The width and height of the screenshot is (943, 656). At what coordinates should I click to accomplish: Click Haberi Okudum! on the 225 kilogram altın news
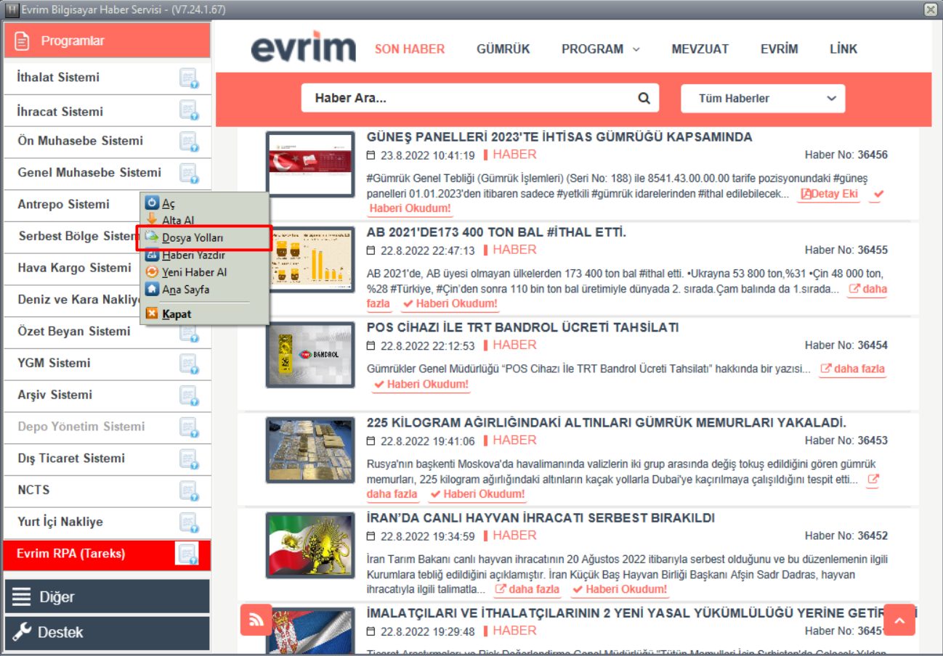point(477,494)
